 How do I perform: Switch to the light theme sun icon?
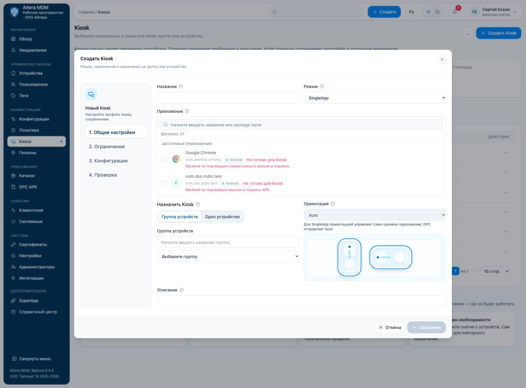coord(428,12)
